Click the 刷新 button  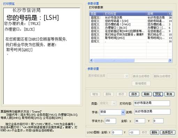pyautogui.click(x=147, y=94)
